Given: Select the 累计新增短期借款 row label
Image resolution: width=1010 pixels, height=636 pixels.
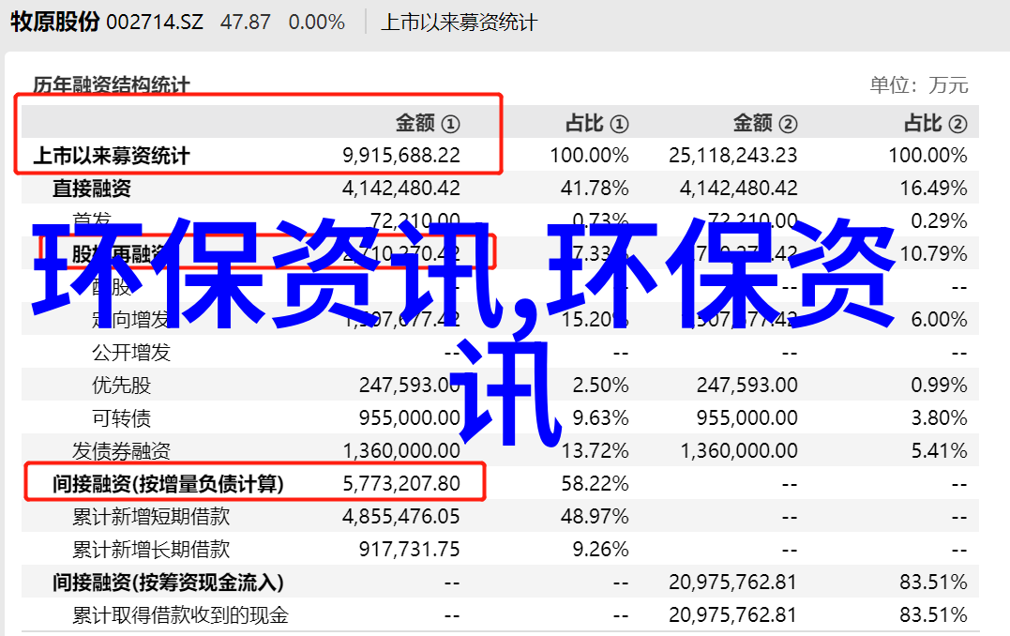Looking at the screenshot, I should 151,517.
